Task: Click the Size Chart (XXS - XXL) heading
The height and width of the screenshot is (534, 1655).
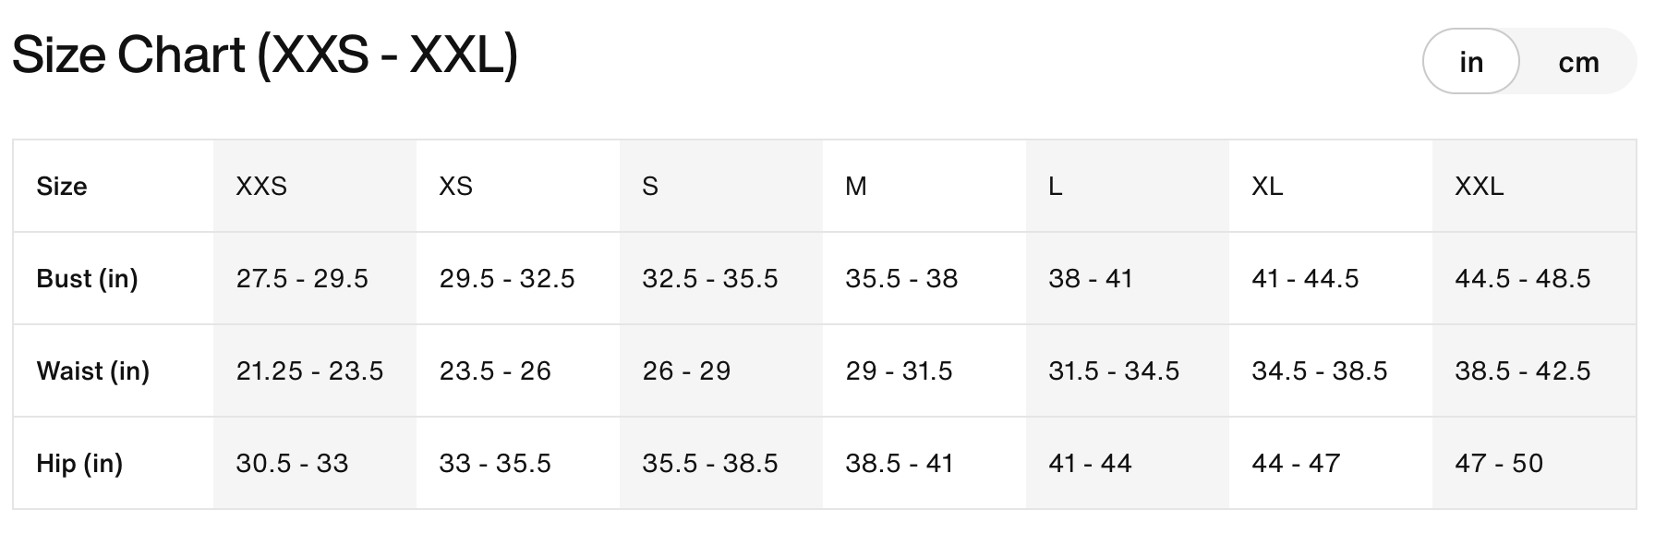Action: [x=265, y=55]
